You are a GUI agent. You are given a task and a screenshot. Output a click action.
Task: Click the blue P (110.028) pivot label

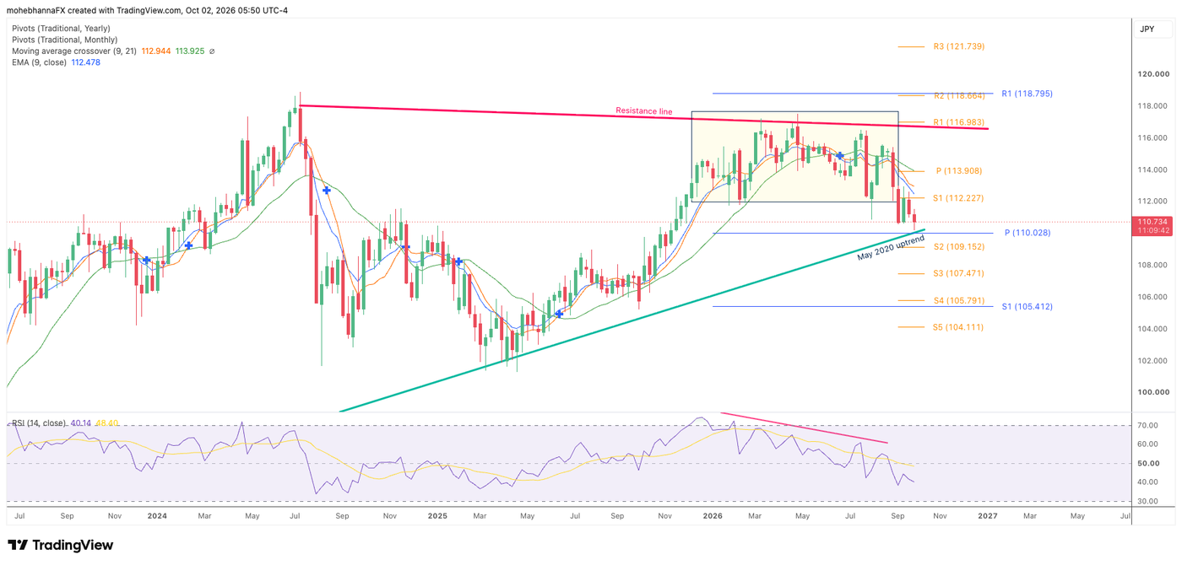pos(1028,233)
